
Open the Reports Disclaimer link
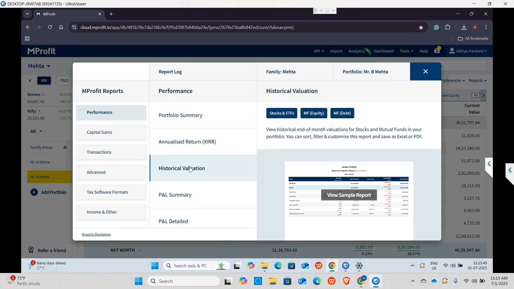96,234
